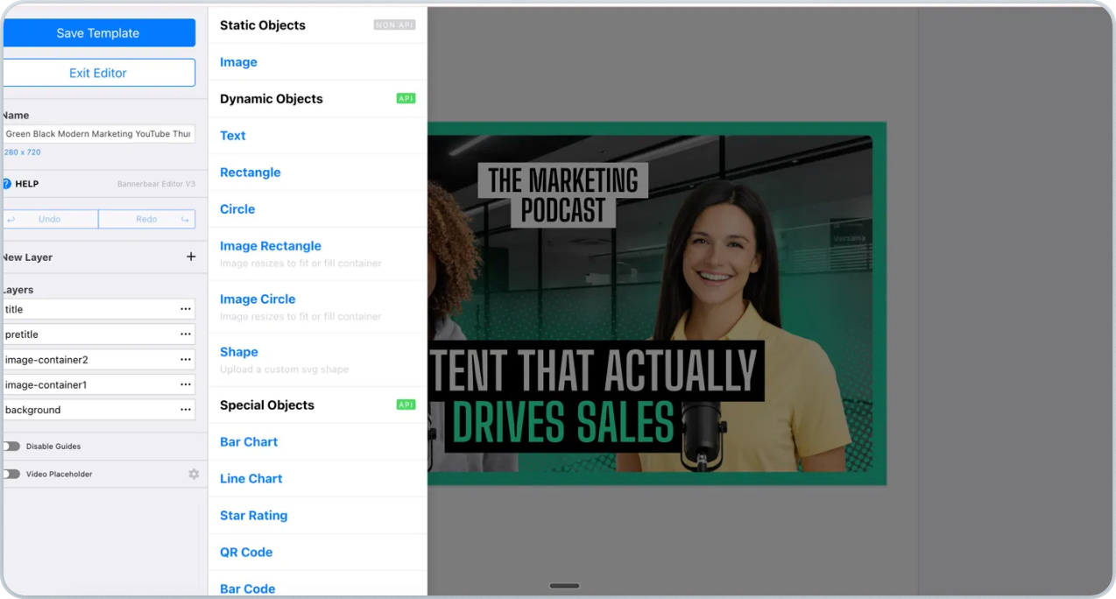The width and height of the screenshot is (1116, 599).
Task: Click the Redo button
Action: click(x=146, y=219)
